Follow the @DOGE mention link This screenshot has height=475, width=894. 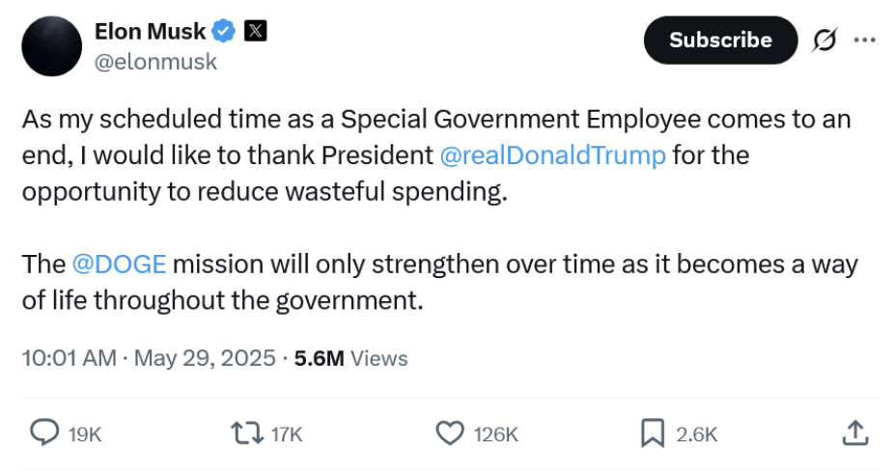point(119,265)
